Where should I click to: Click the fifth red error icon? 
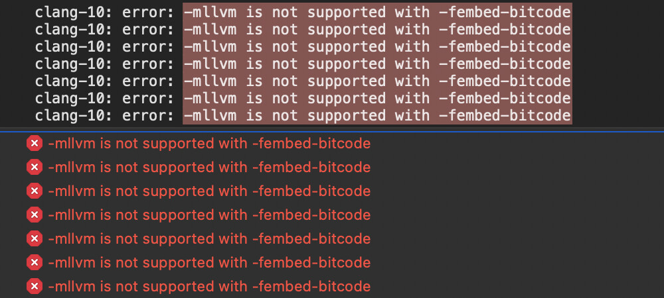coord(34,239)
